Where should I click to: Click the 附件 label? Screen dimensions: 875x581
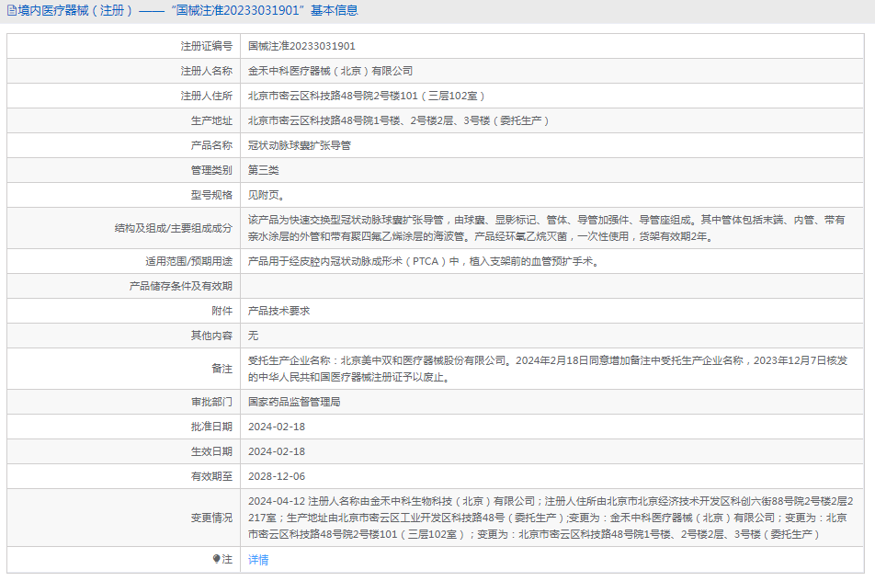click(x=222, y=311)
